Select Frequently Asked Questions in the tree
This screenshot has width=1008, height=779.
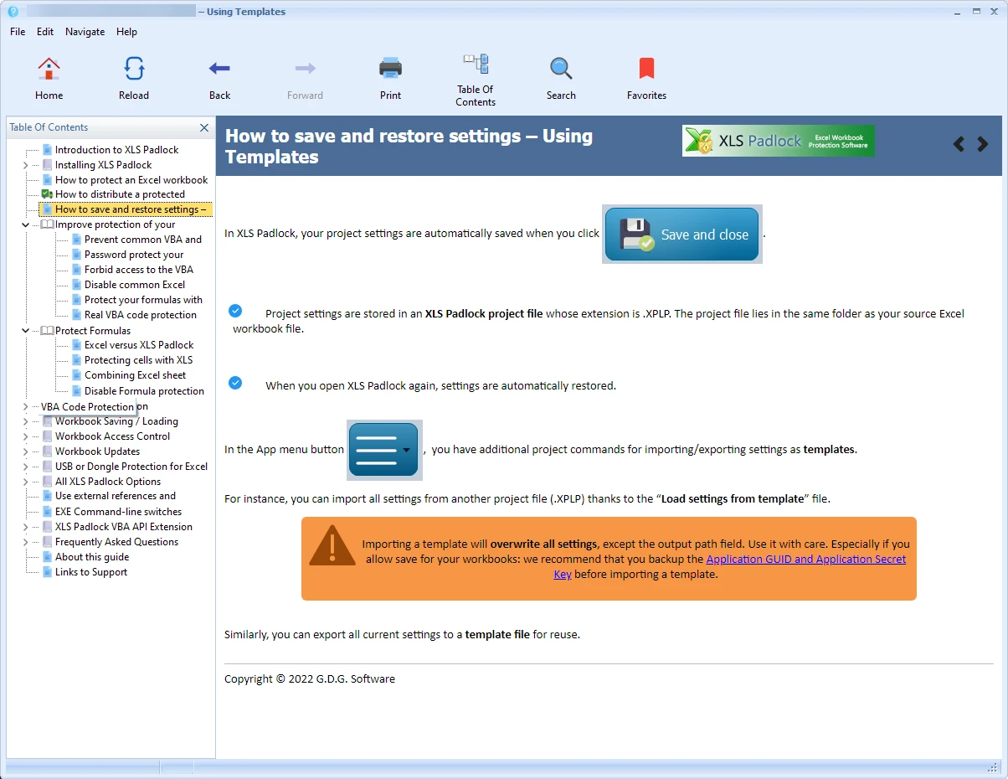tap(116, 542)
